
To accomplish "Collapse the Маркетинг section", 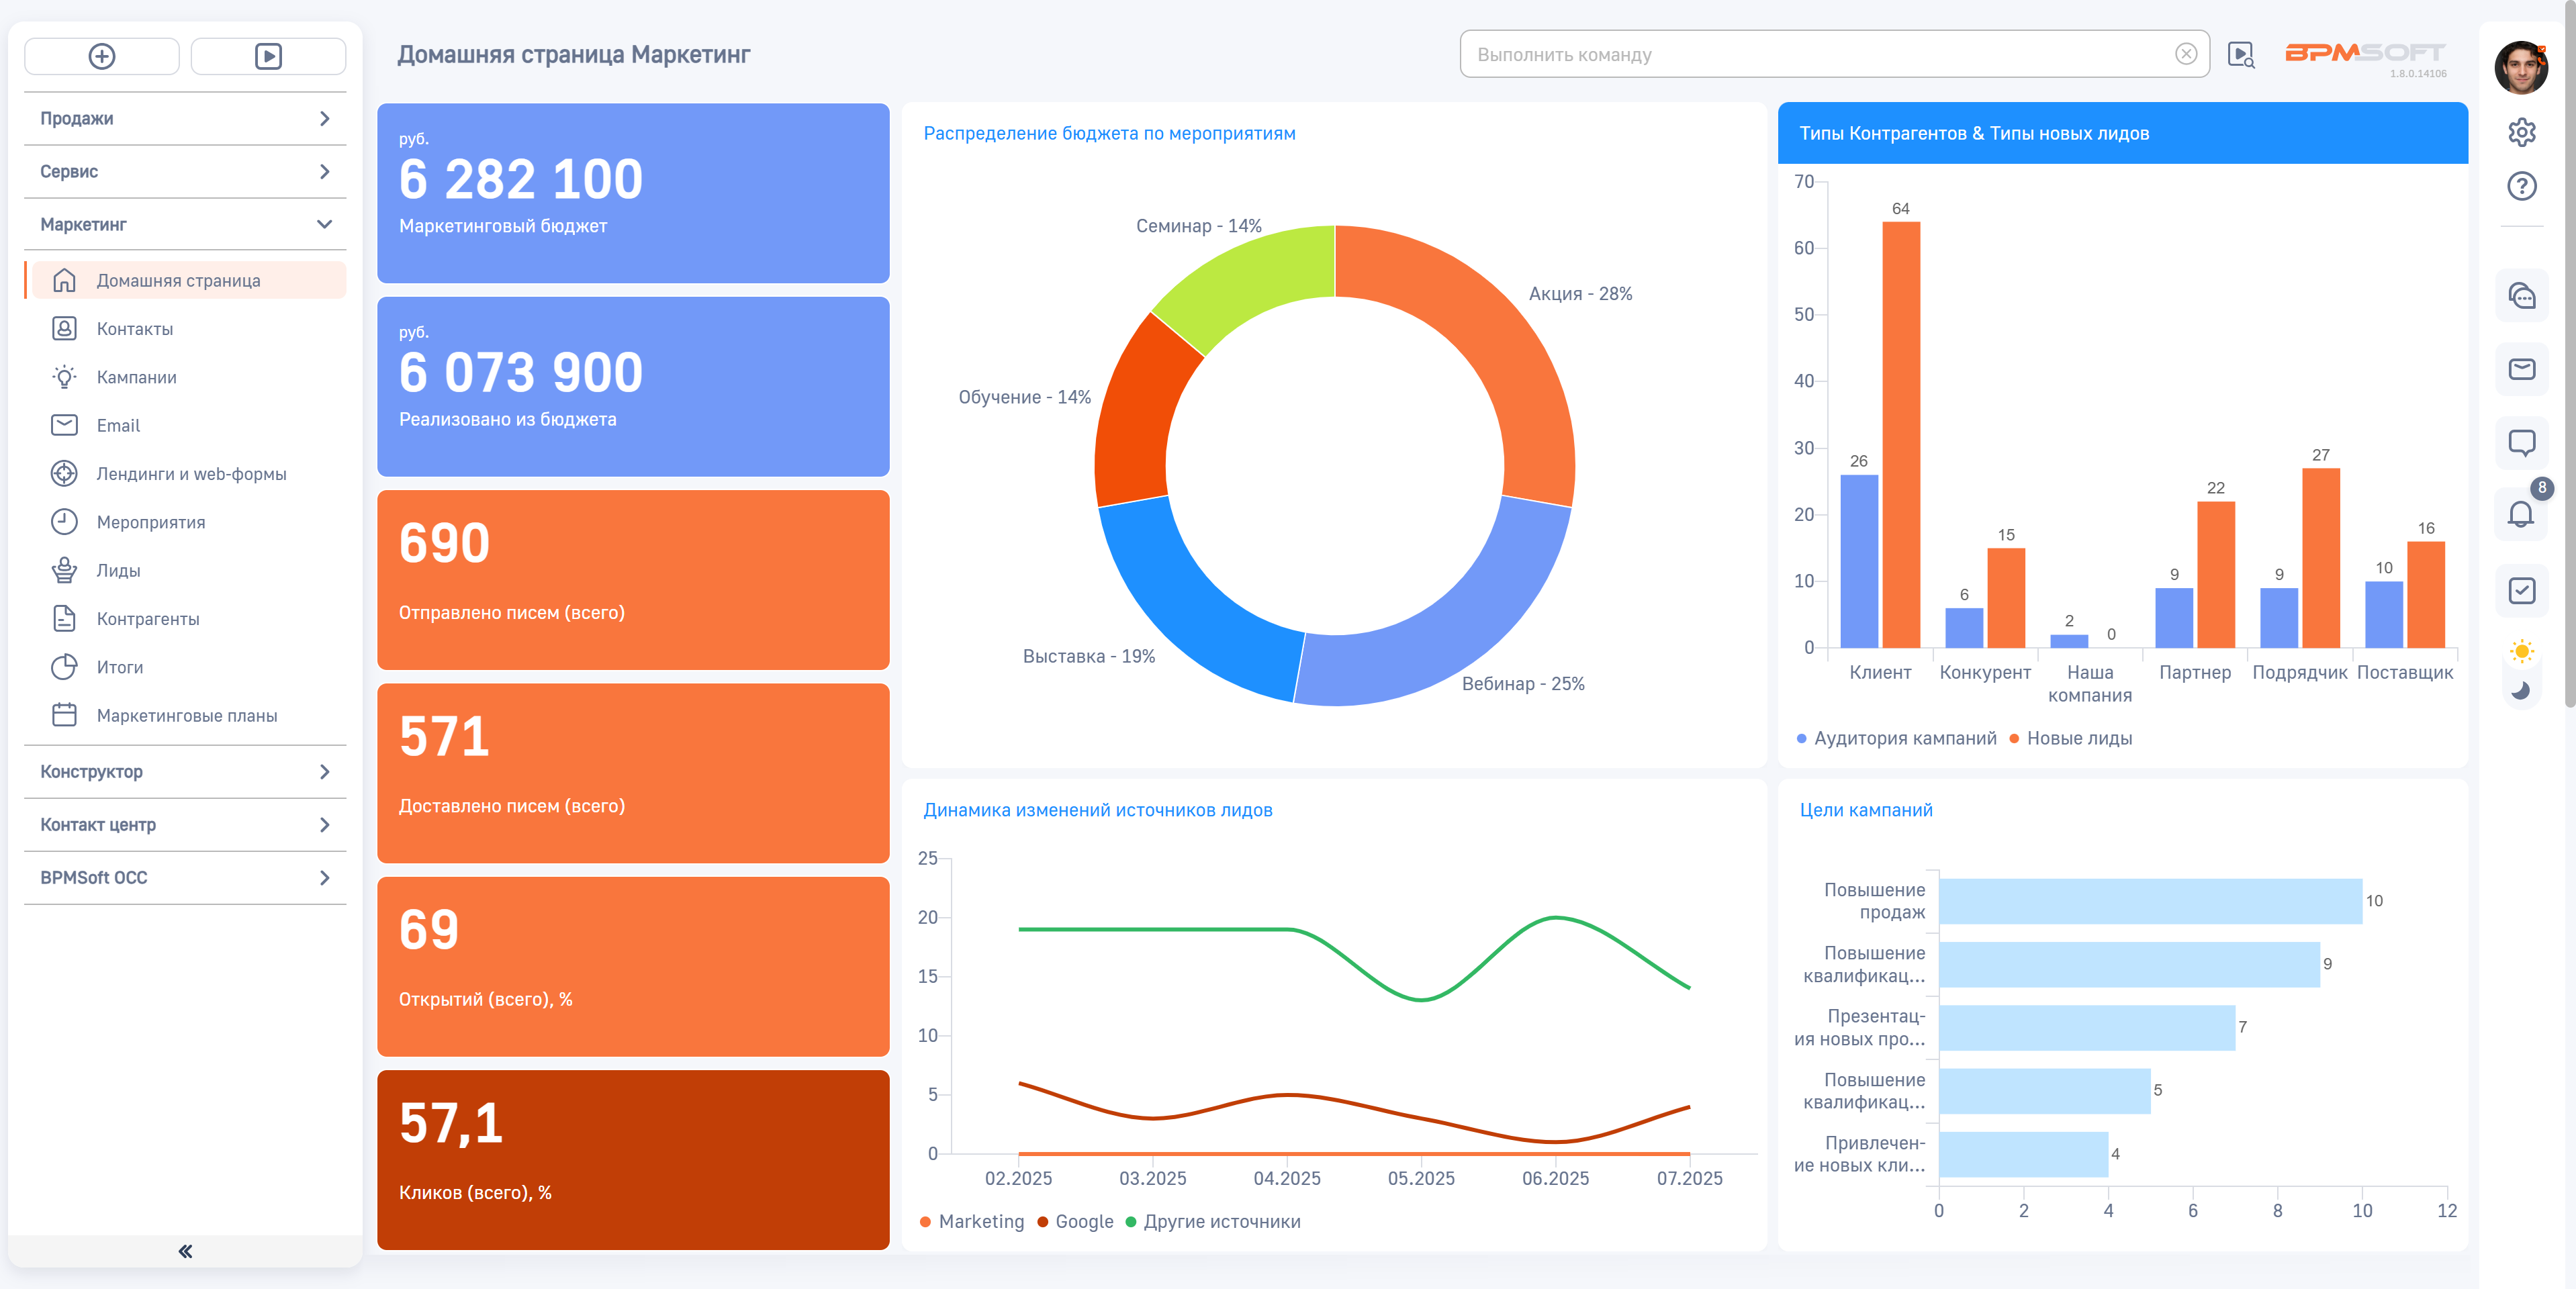I will [x=185, y=224].
